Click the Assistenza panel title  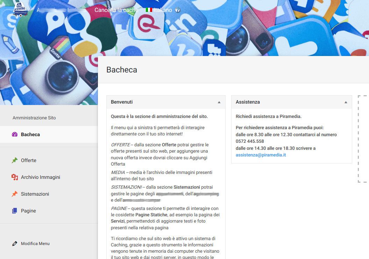[248, 102]
